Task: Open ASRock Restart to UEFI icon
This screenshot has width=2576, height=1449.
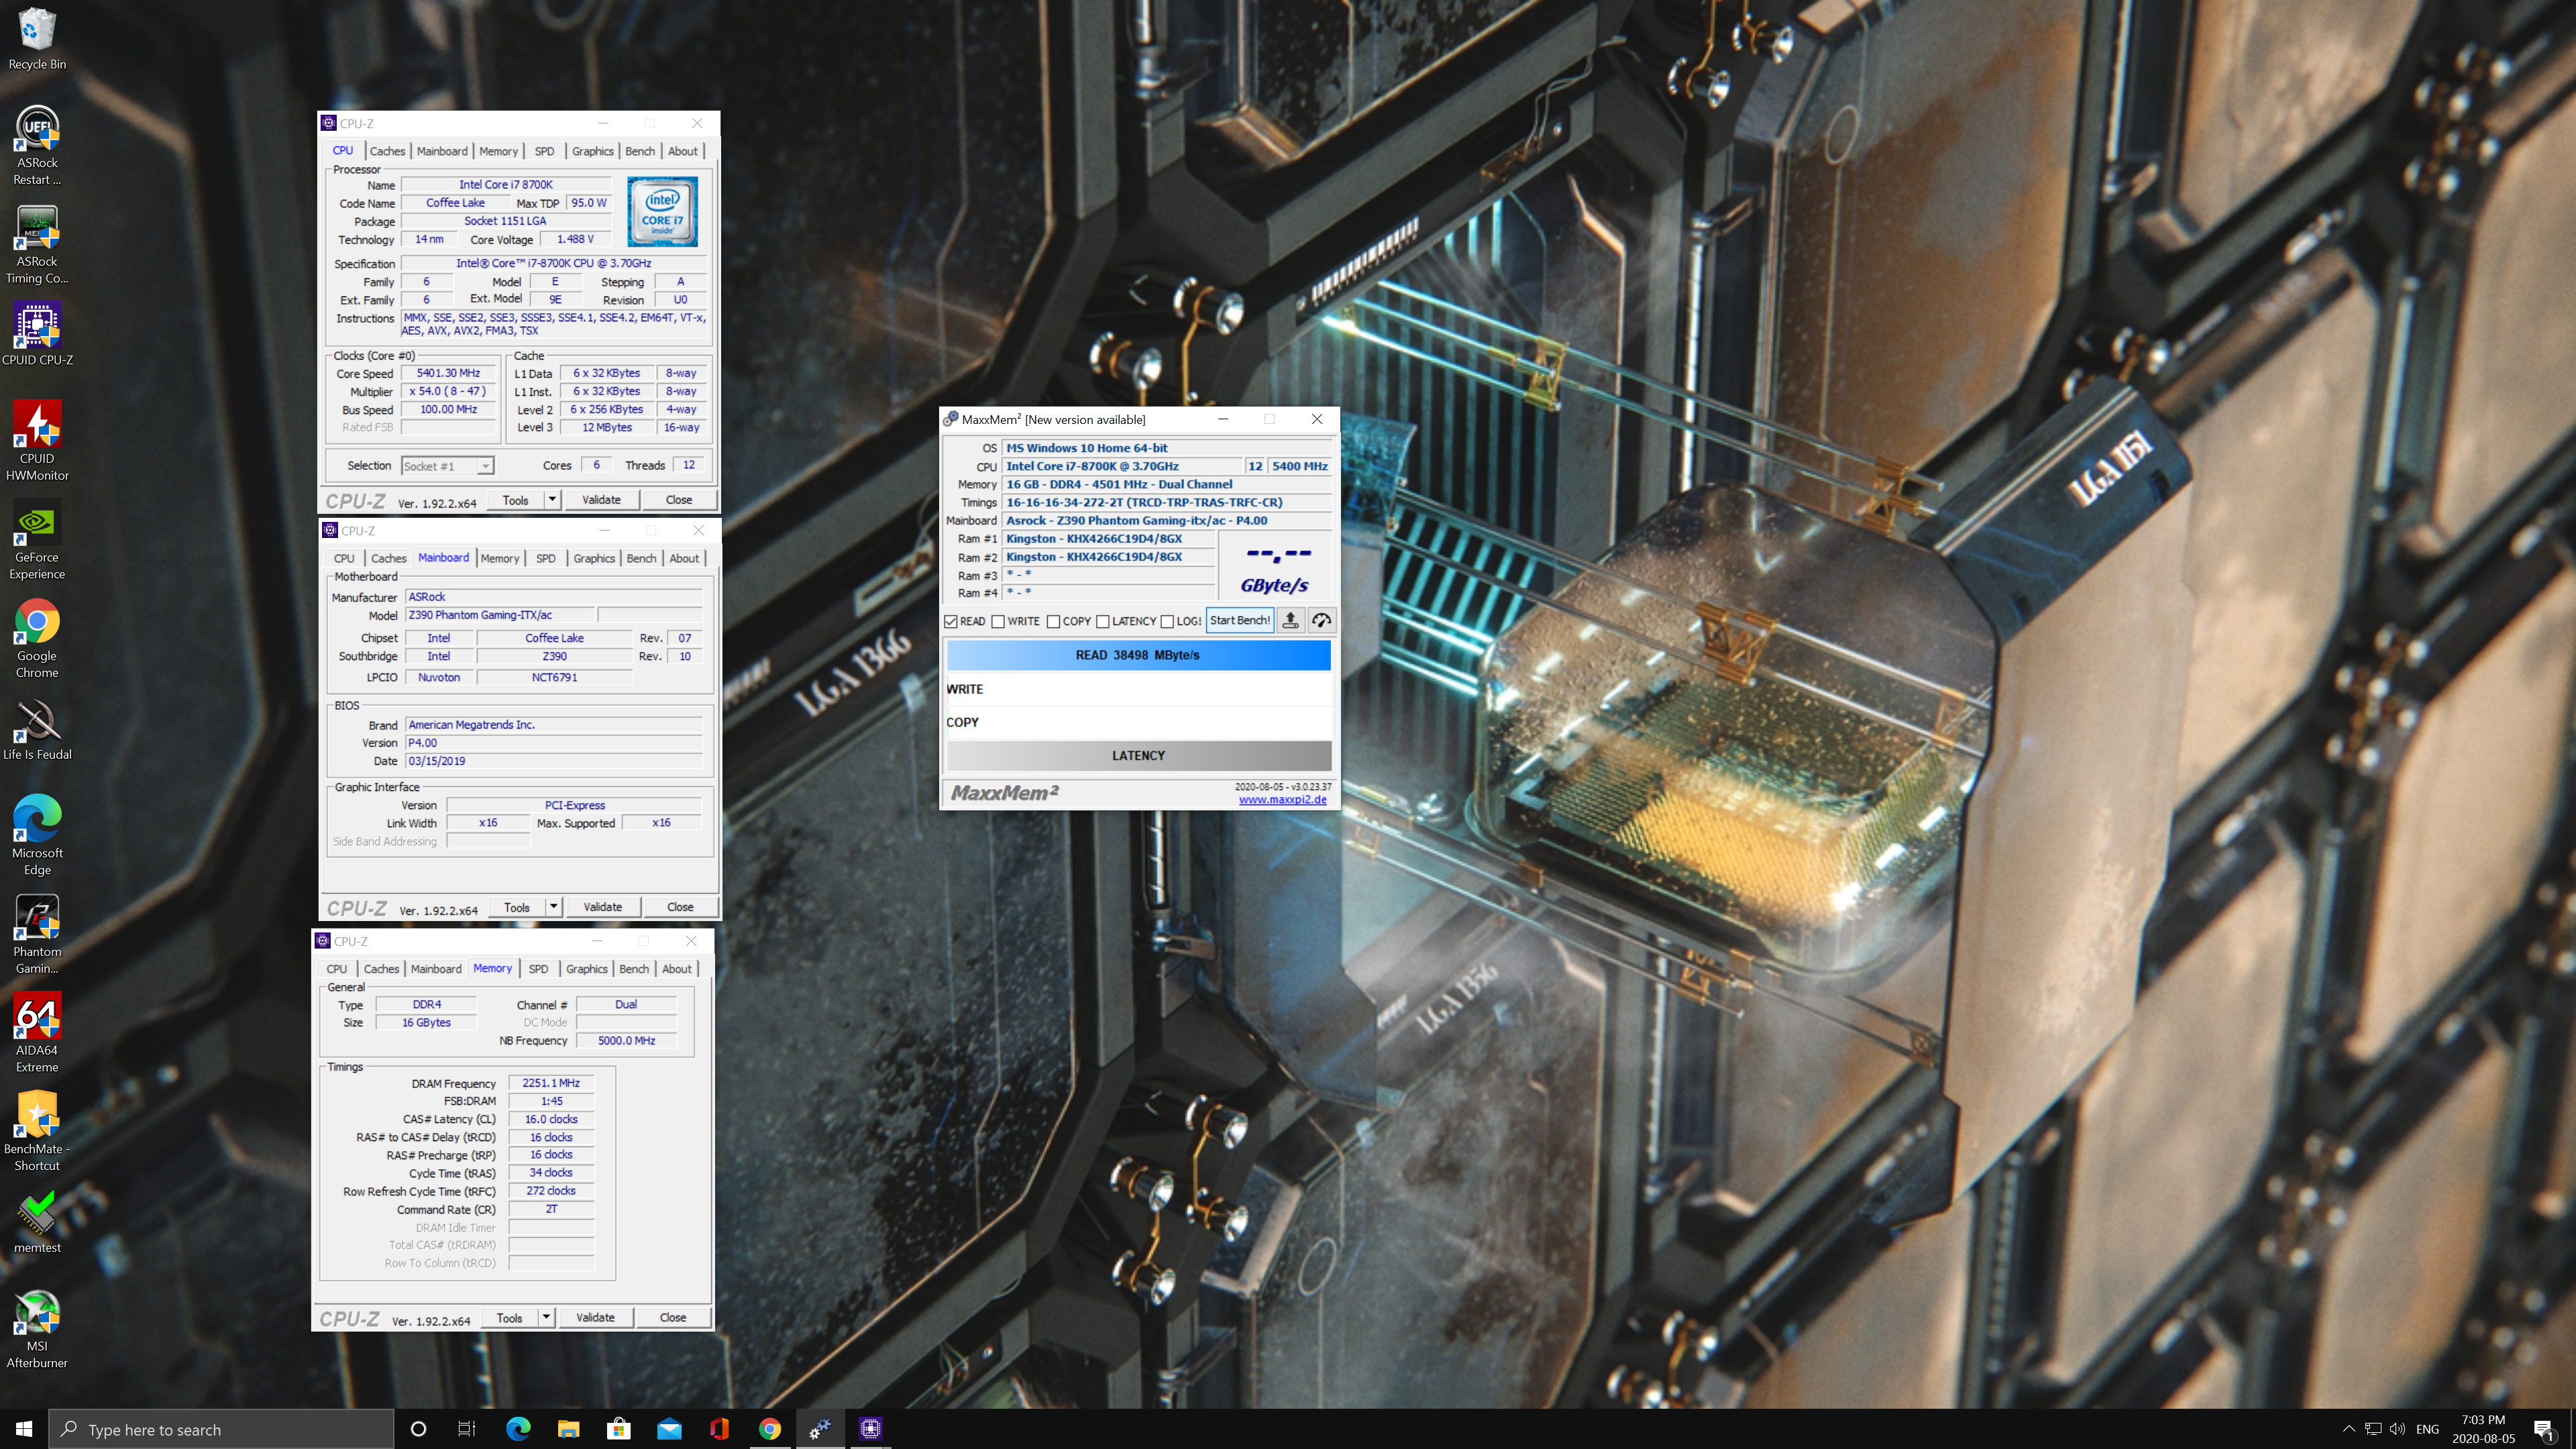Action: tap(36, 146)
